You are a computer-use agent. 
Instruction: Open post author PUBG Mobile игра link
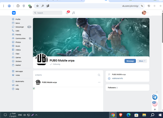click(x=49, y=82)
